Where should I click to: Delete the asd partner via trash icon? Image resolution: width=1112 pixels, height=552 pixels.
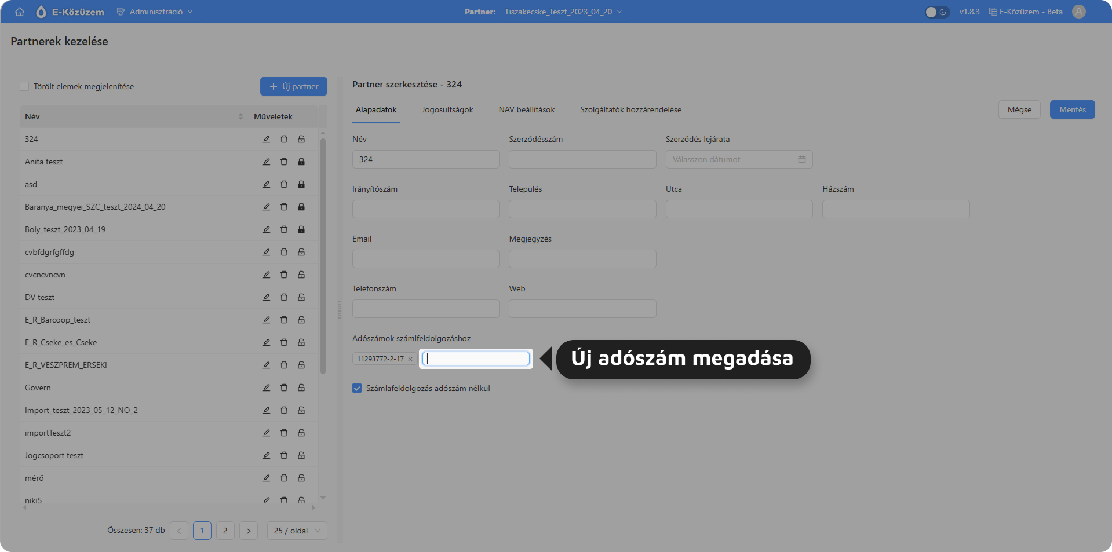[284, 184]
